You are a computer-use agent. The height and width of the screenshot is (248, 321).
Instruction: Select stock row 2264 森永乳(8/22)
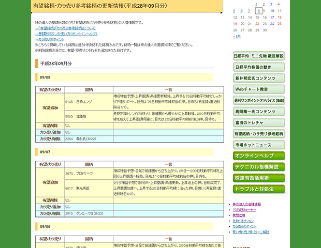pos(89,138)
